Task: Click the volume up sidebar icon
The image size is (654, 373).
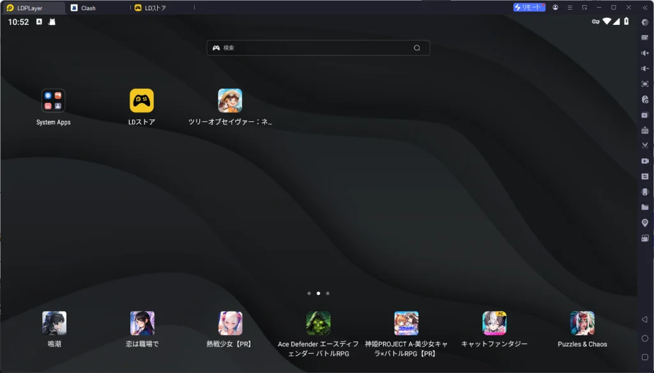Action: (645, 53)
